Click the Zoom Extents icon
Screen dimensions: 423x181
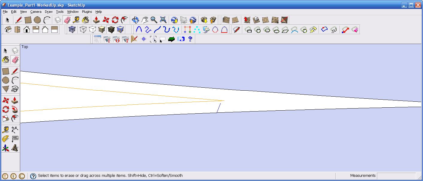point(163,20)
